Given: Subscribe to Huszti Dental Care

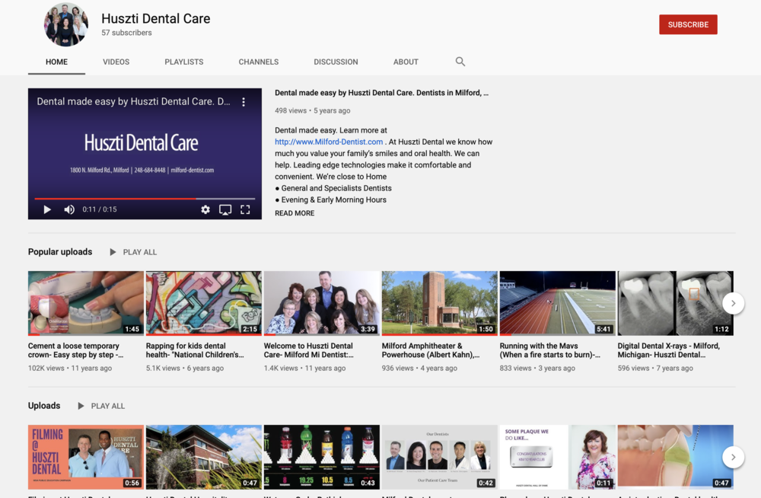Looking at the screenshot, I should pos(688,24).
